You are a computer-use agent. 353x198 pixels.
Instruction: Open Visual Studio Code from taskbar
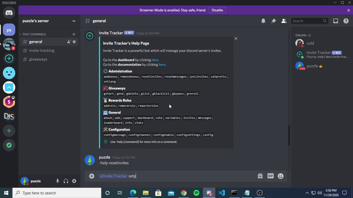tap(222, 193)
